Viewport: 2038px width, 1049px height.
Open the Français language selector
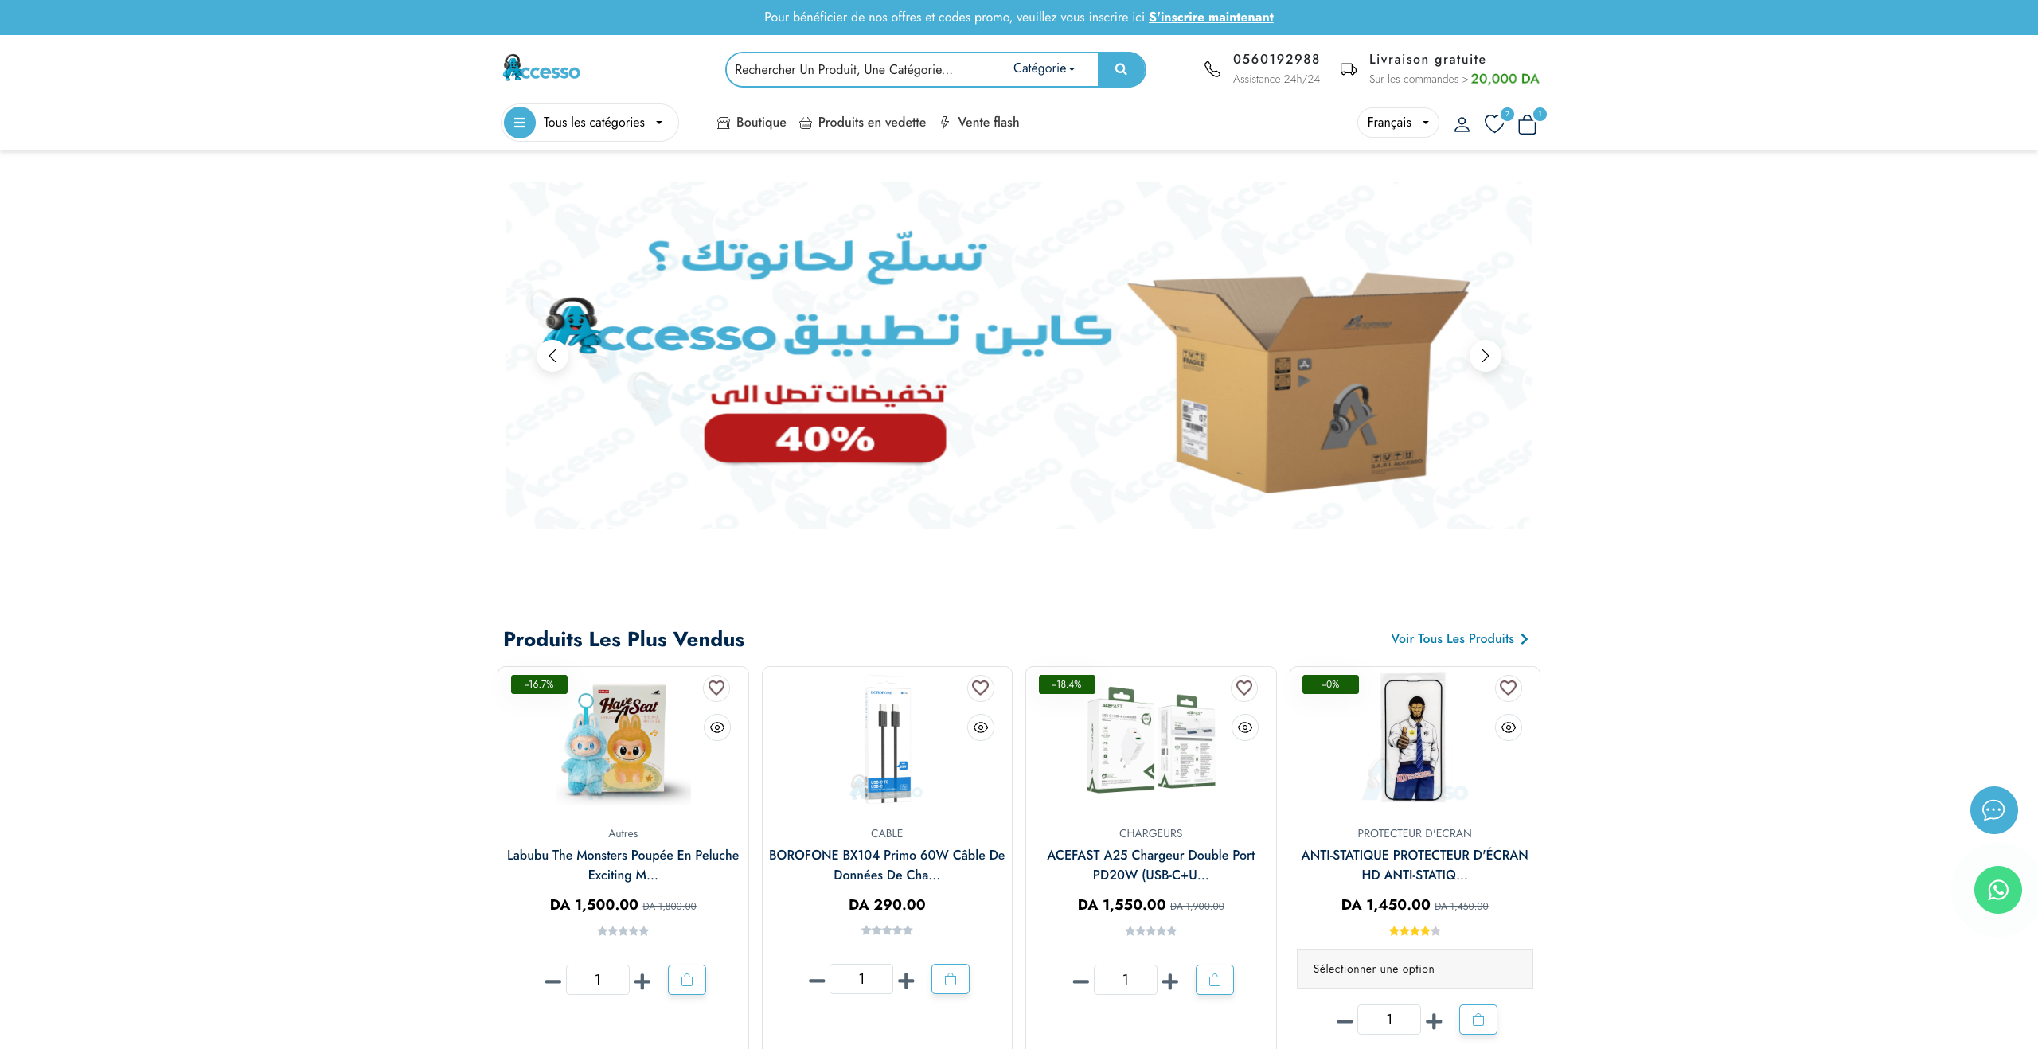pos(1398,123)
